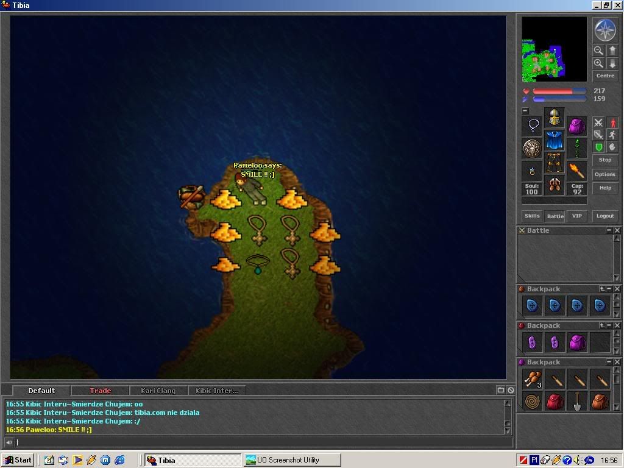
Task: Select the ring in the ring slot
Action: [x=533, y=171]
